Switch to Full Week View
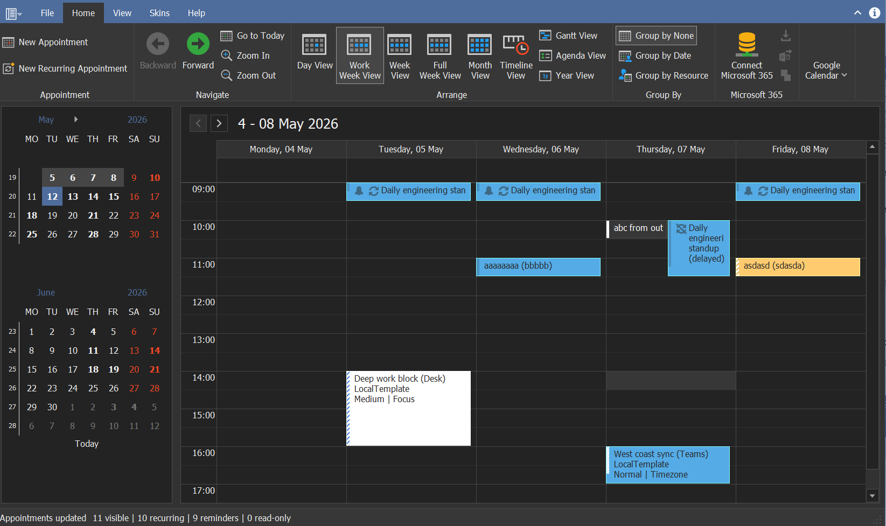The height and width of the screenshot is (526, 886). [440, 55]
